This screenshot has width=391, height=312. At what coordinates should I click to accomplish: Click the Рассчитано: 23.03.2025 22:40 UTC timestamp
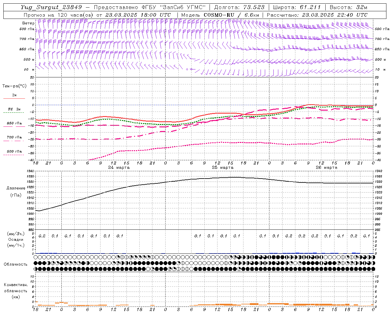click(317, 15)
